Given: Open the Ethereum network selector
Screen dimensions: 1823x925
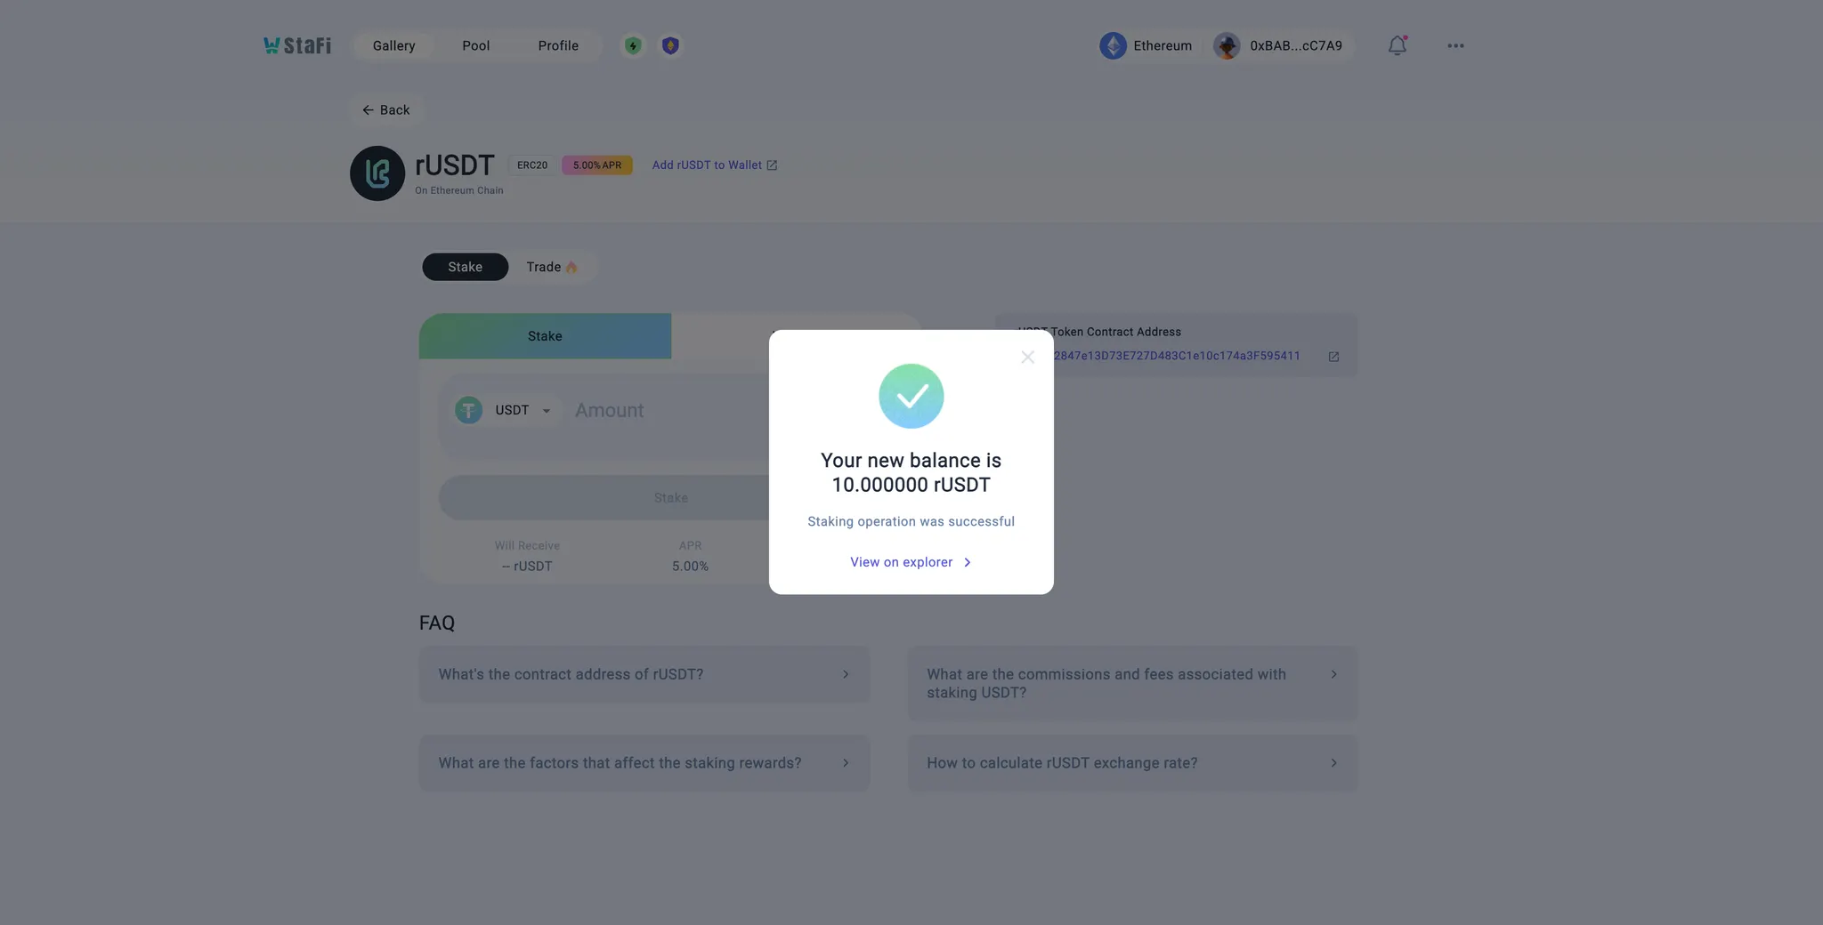Looking at the screenshot, I should [x=1146, y=45].
